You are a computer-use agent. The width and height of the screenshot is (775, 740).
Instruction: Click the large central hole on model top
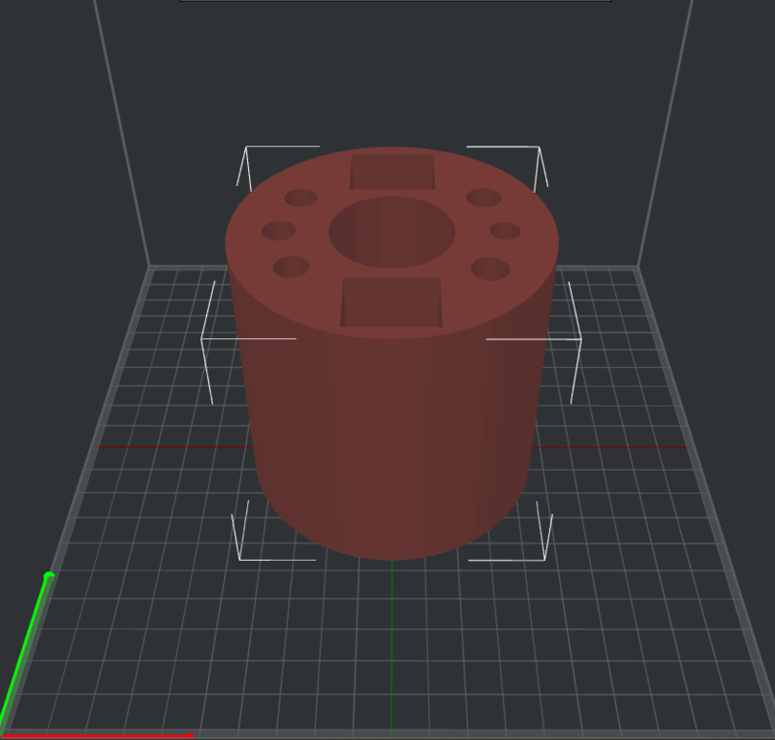(x=392, y=232)
